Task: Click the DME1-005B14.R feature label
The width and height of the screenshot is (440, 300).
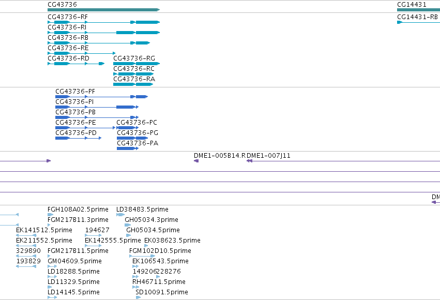Action: tap(220, 156)
